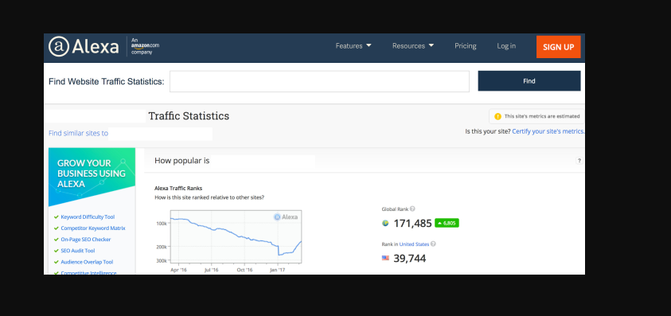Click the help icon next to United States
Image resolution: width=671 pixels, height=316 pixels.
pos(433,244)
